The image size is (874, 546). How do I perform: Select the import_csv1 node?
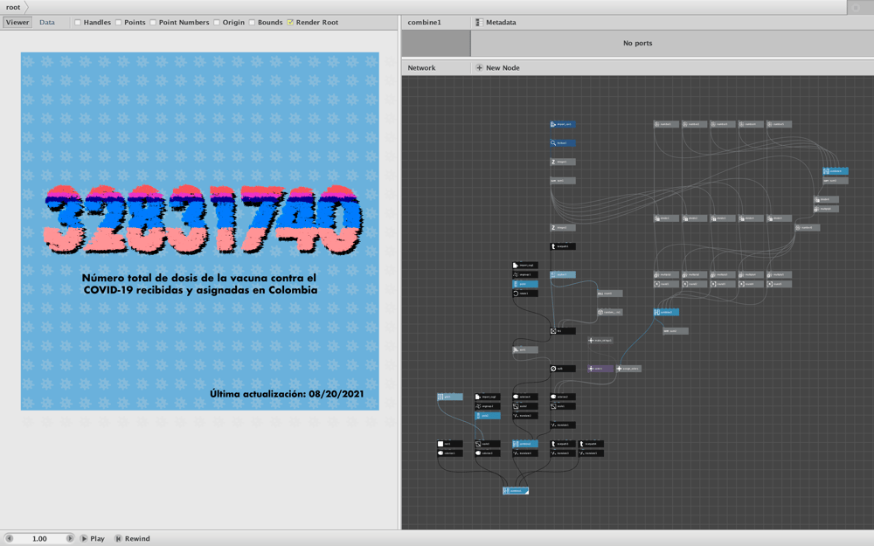pos(562,124)
